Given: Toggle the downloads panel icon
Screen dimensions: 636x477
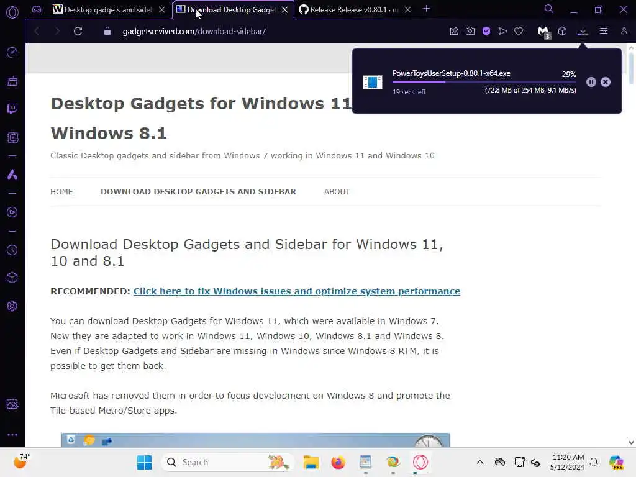Looking at the screenshot, I should [583, 31].
